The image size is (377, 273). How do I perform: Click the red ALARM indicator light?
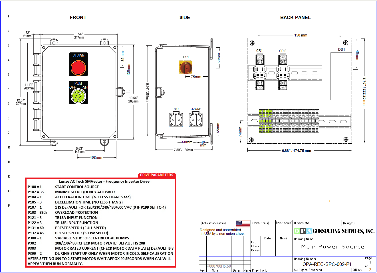tap(78, 68)
